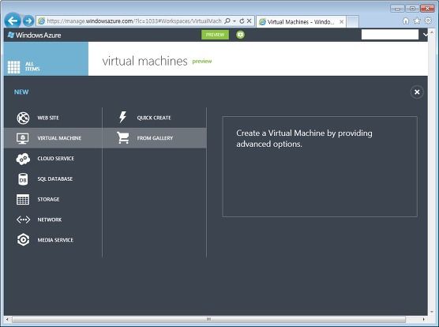Click the horizontal scrollbar thumb
Viewport: 439px width, 327px height.
(x=208, y=319)
